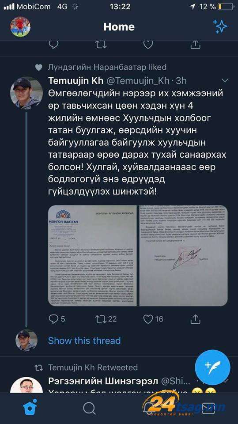The height and width of the screenshot is (424, 238).
Task: Like the previous tweet via heart icon
Action: point(148,45)
